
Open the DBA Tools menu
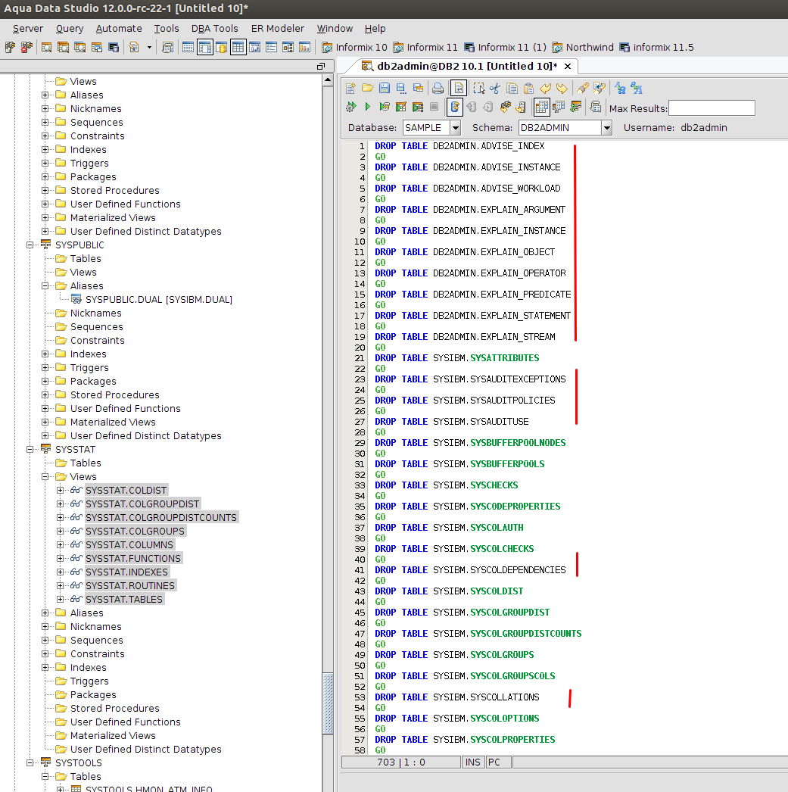tap(214, 28)
